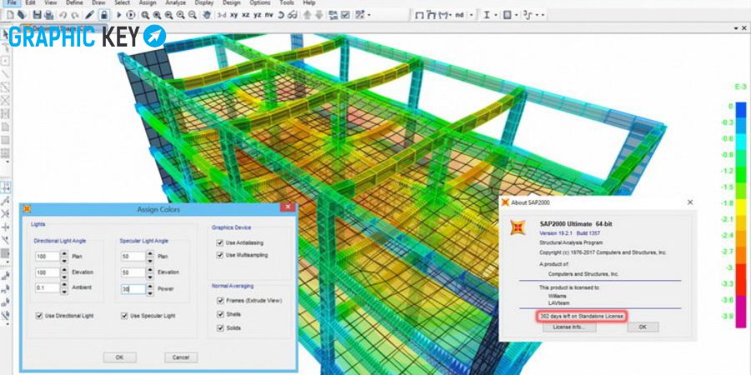
Task: Switch to xy plane view
Action: click(x=234, y=15)
